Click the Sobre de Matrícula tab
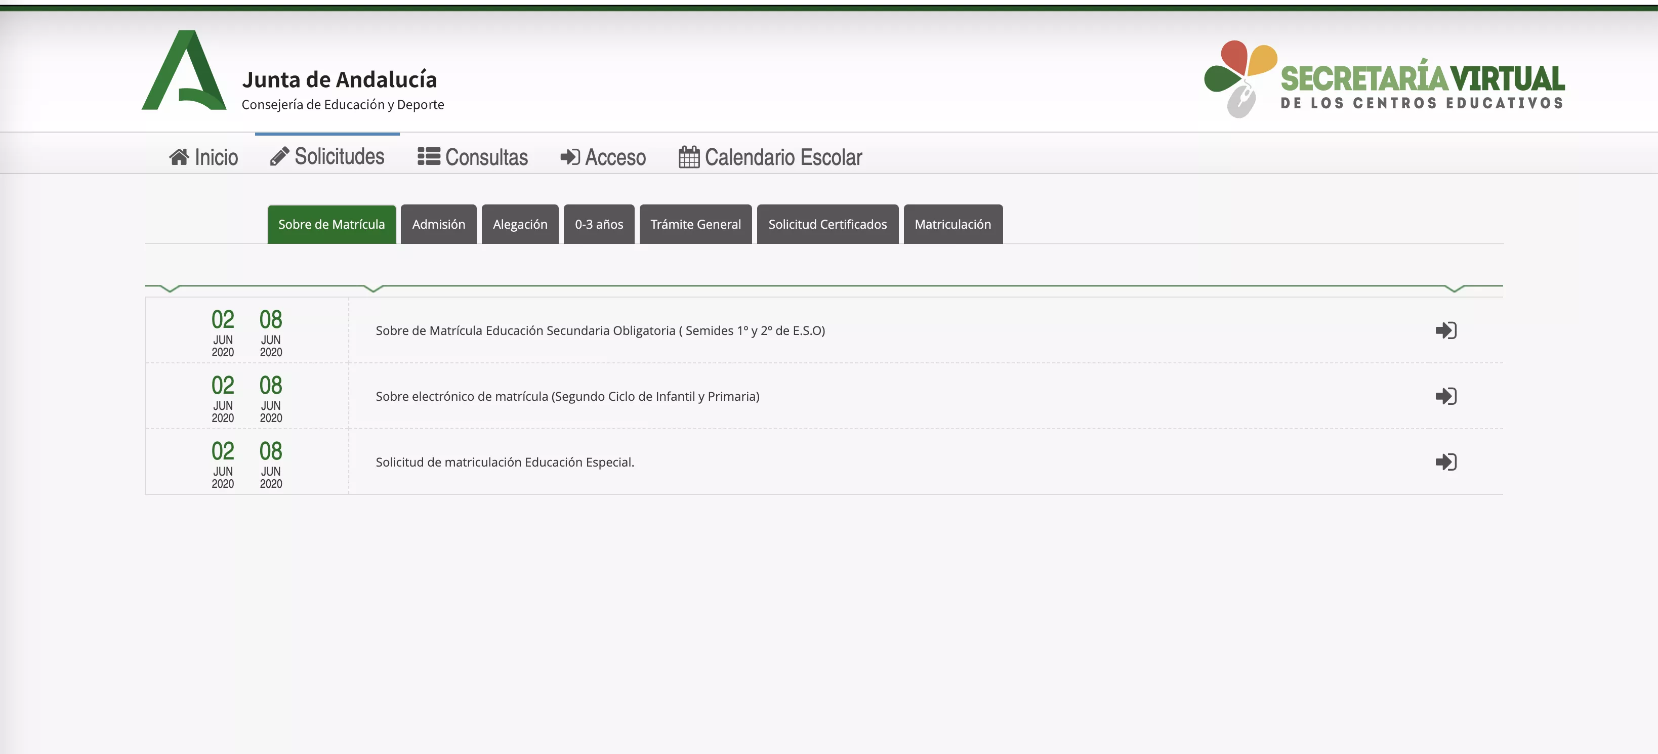The height and width of the screenshot is (754, 1658). [x=331, y=225]
